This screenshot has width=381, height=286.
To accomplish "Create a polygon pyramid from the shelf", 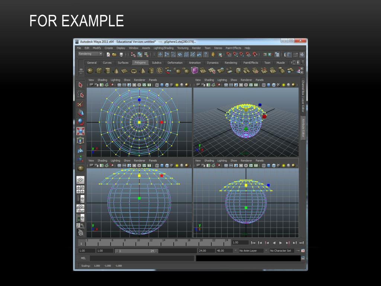I will point(143,71).
